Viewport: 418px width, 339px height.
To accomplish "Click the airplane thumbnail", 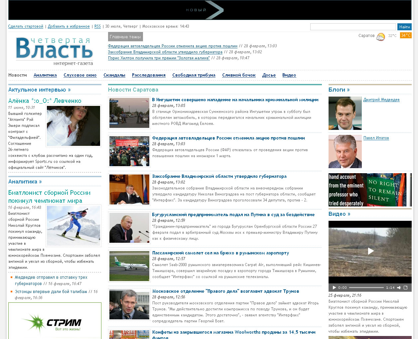I will pos(129,266).
